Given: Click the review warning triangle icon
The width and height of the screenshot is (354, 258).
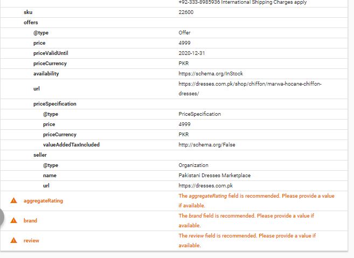Looking at the screenshot, I should [14, 240].
